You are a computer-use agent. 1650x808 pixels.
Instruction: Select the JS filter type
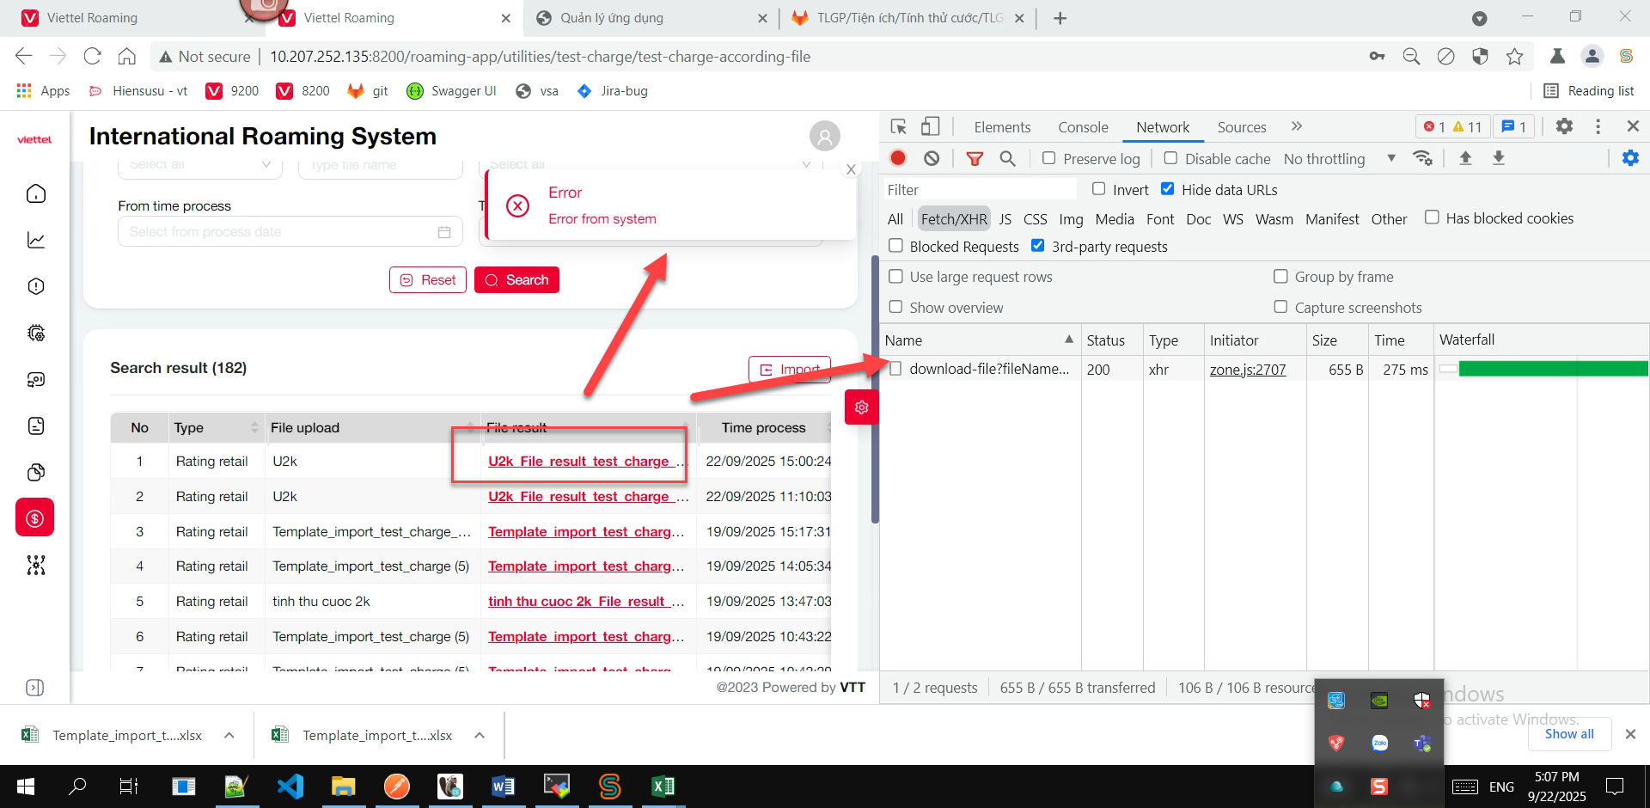click(x=1005, y=219)
